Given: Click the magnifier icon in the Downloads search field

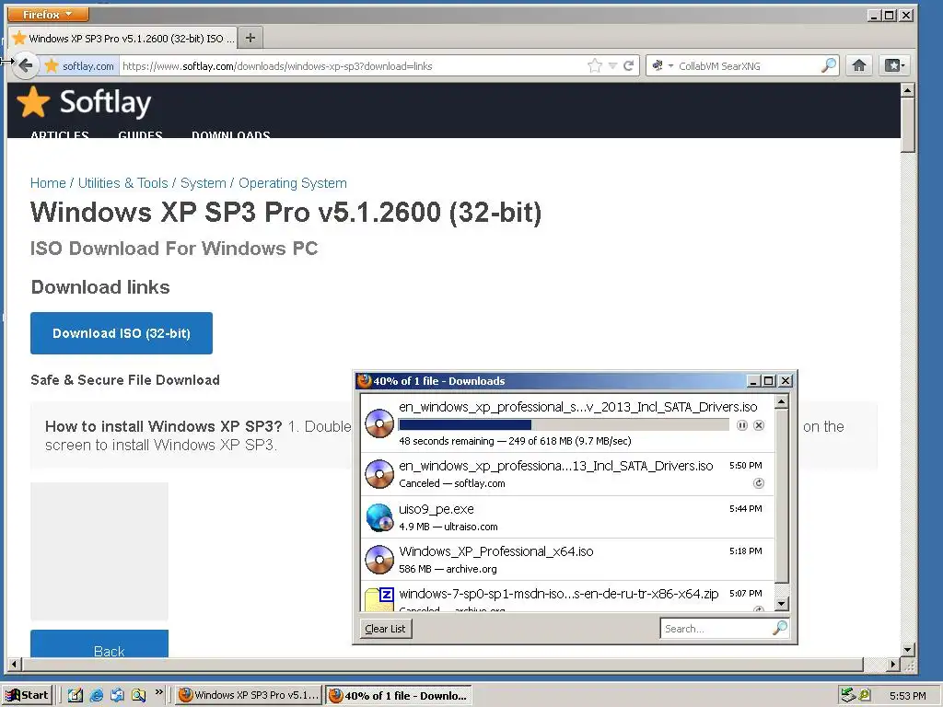Looking at the screenshot, I should coord(780,628).
